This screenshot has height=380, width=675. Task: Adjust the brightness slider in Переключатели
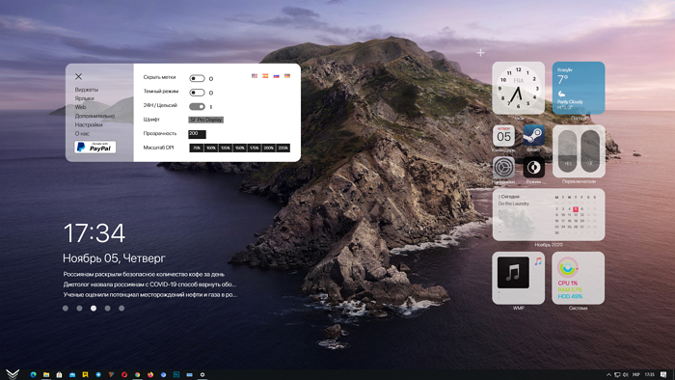tap(590, 151)
